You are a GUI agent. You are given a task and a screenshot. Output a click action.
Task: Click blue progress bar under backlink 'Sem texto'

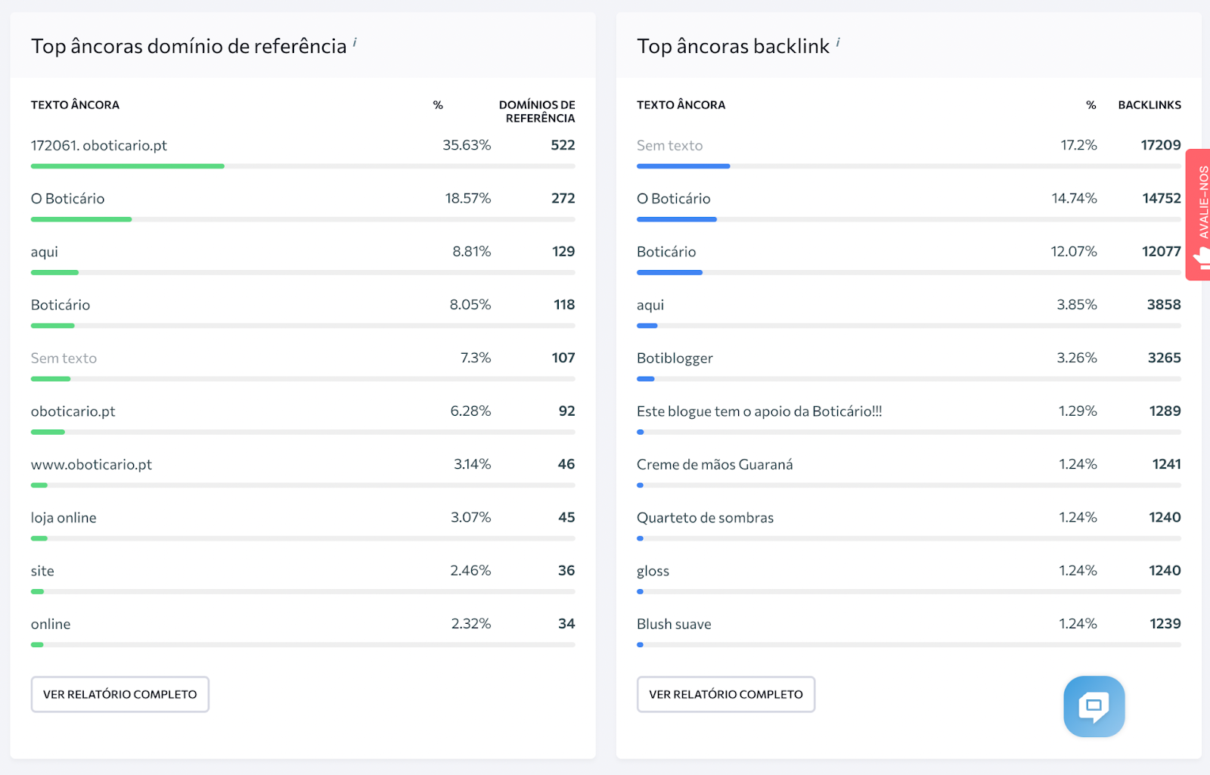click(684, 166)
